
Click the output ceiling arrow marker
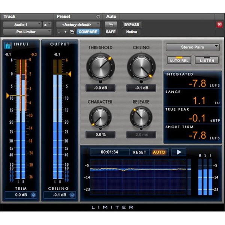[x=70, y=74]
